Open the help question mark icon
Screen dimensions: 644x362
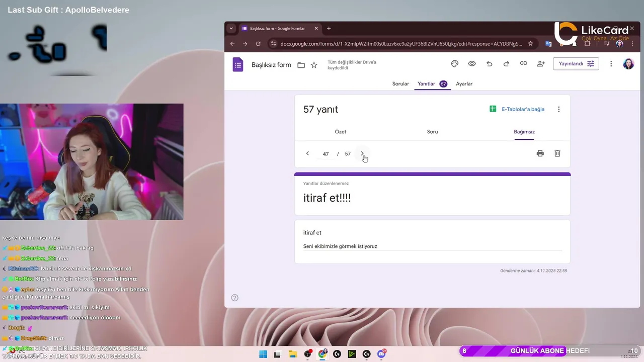pos(234,298)
